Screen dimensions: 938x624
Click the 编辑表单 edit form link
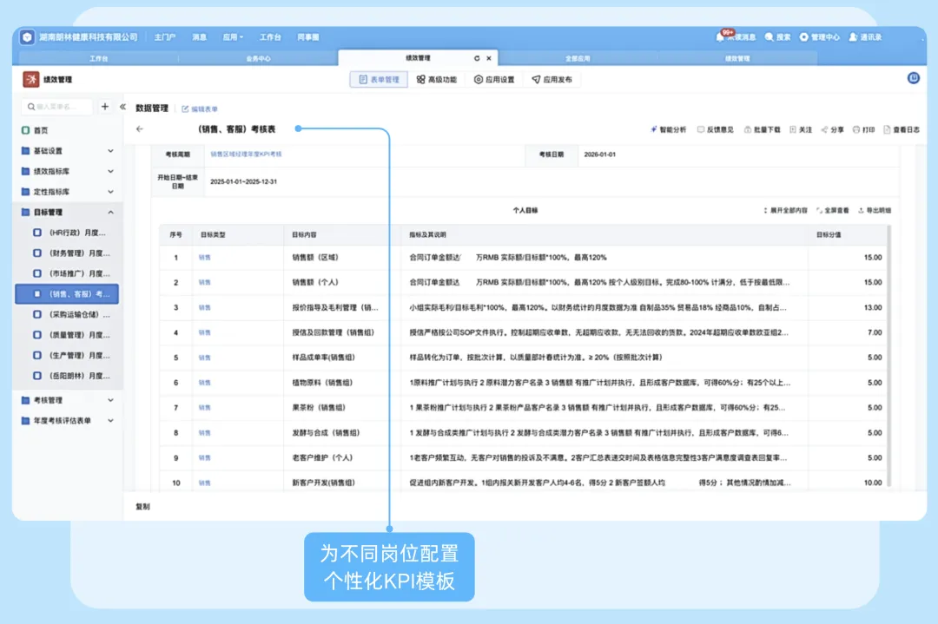(201, 108)
